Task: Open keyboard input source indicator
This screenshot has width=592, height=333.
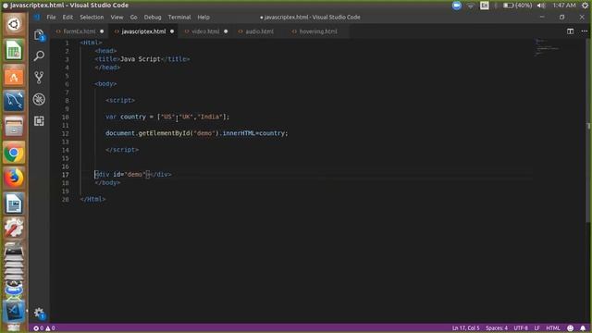Action: coord(485,6)
